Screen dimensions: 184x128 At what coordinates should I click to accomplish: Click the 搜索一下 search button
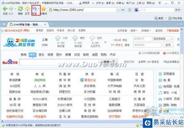(109, 62)
